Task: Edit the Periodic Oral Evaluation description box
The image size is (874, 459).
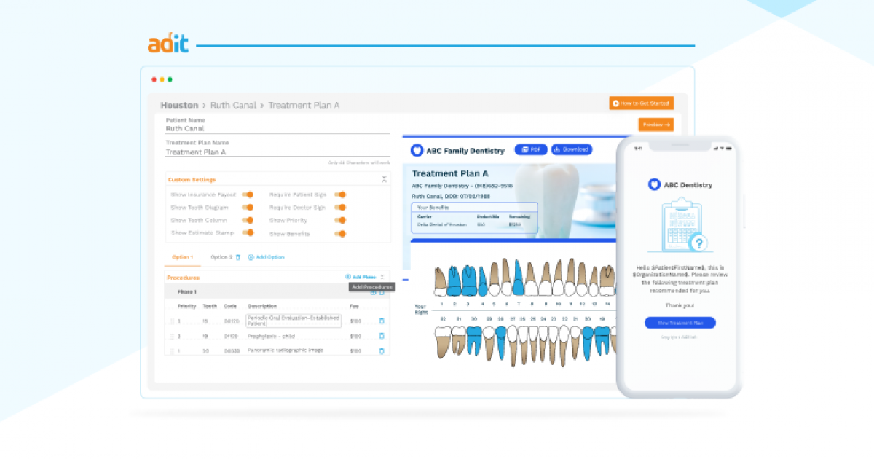Action: pyautogui.click(x=294, y=321)
